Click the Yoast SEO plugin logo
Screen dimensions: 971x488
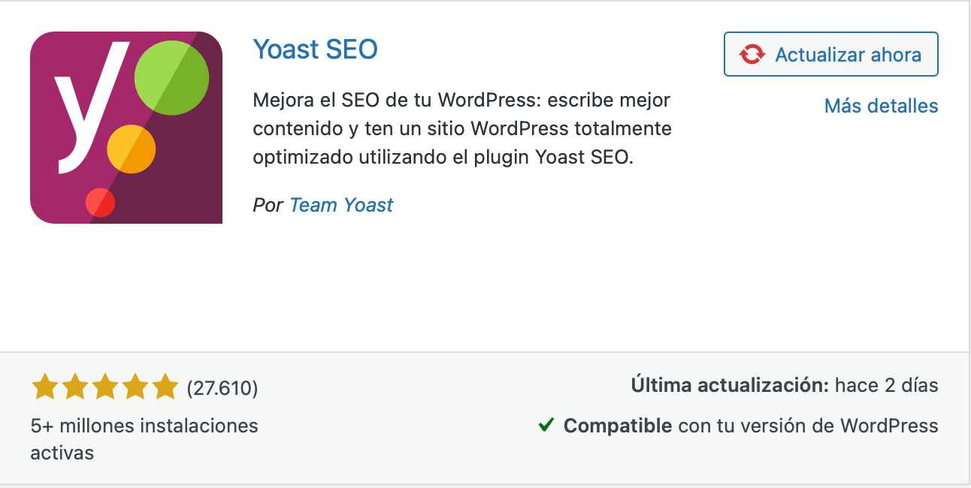point(126,128)
